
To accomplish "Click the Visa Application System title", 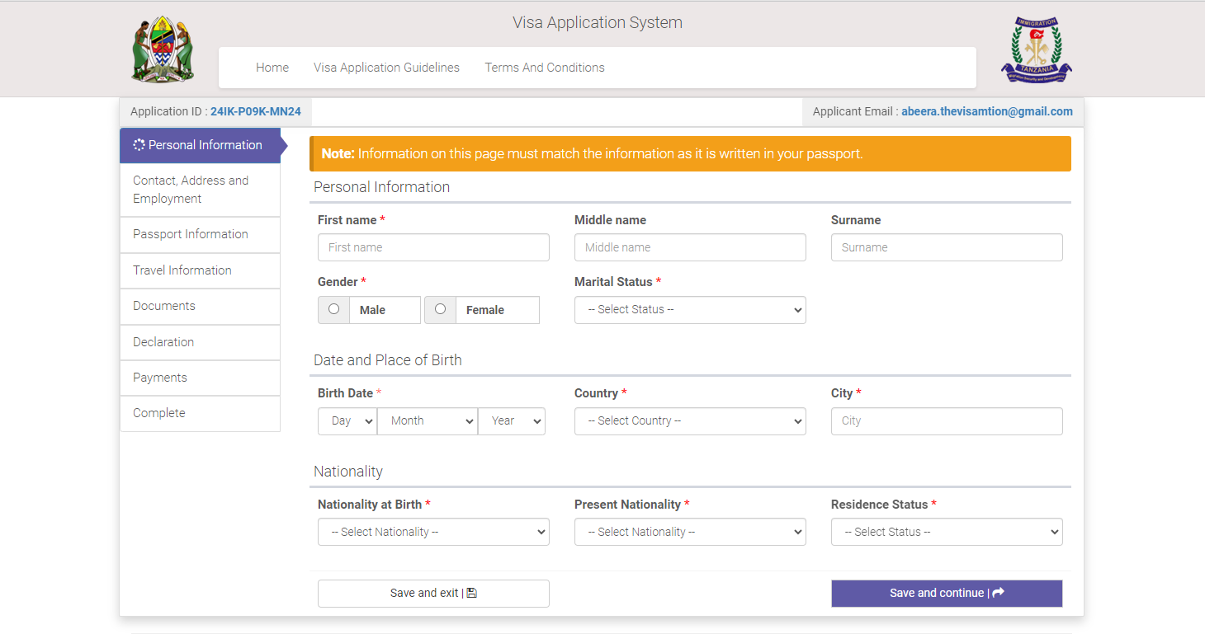I will (598, 23).
